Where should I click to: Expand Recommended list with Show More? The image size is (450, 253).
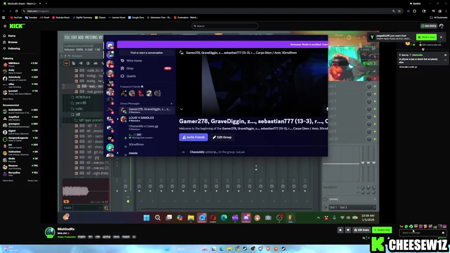coord(8,181)
